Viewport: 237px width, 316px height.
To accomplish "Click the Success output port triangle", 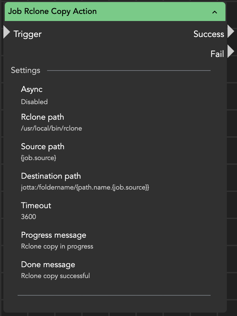I will click(x=231, y=32).
